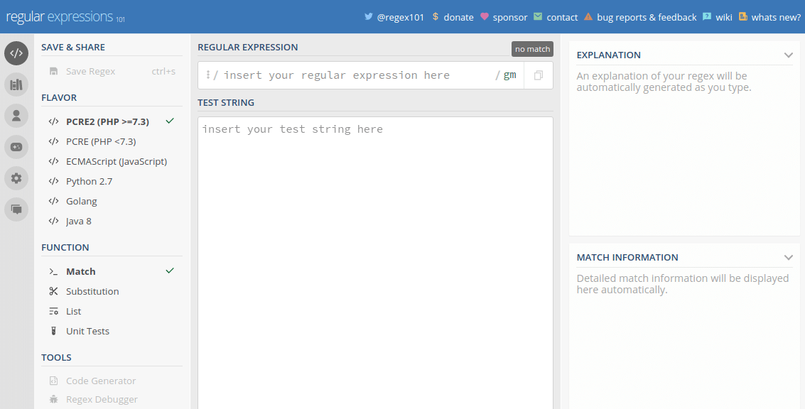Open the account sidebar icon

tap(16, 116)
